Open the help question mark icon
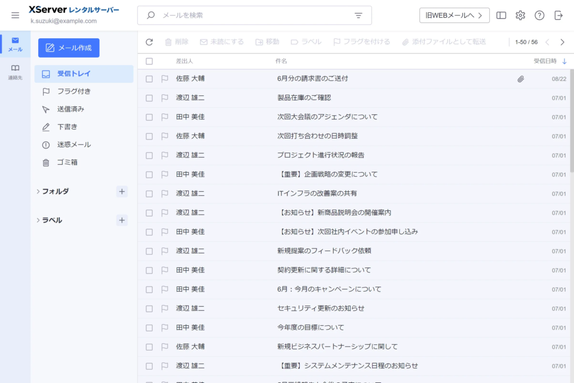Screen dimensions: 574x383 [x=539, y=16]
